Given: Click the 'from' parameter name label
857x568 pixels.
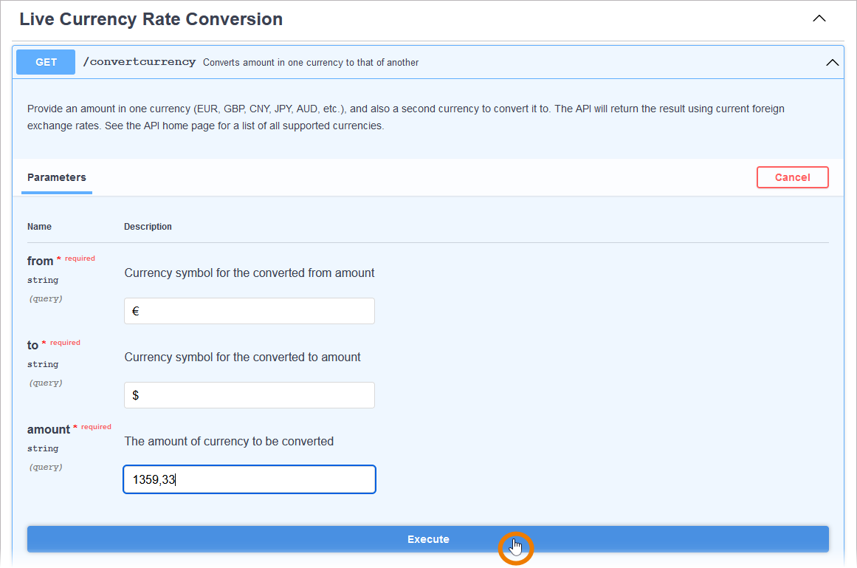Looking at the screenshot, I should coord(40,261).
